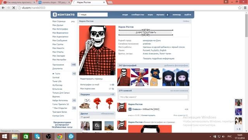Click browser vertical scrollbar thumb

point(246,25)
